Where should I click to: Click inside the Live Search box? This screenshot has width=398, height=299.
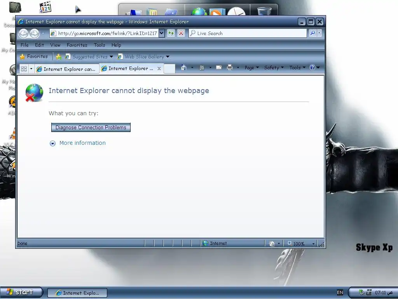tap(248, 33)
